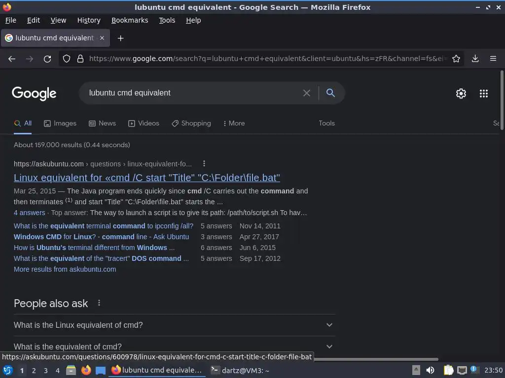Open the removable media tray icon

coord(416,370)
